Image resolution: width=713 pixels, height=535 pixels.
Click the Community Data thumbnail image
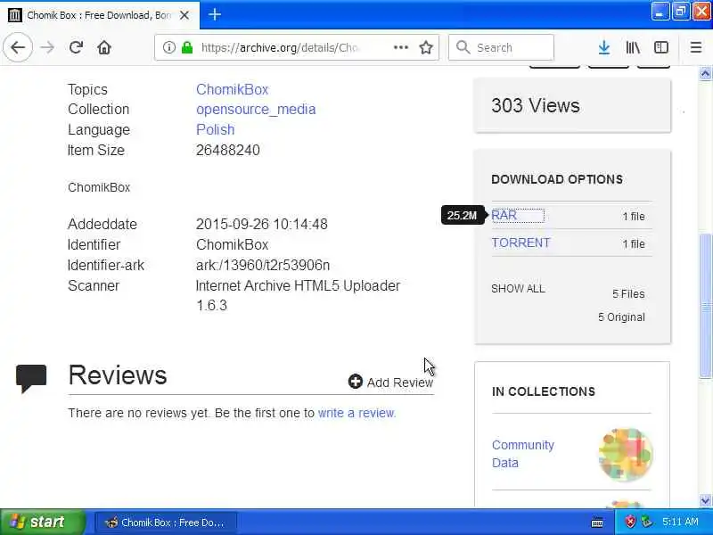tap(626, 454)
